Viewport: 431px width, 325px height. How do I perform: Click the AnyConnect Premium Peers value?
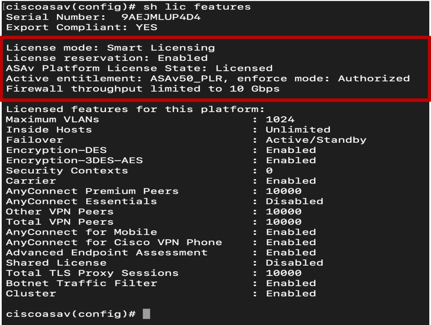click(x=284, y=191)
